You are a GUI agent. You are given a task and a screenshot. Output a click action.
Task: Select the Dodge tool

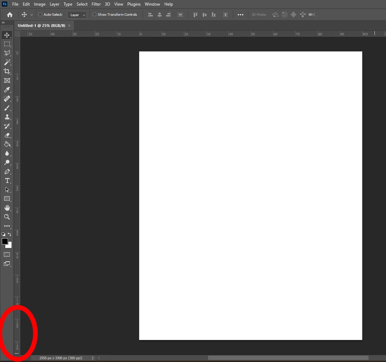pos(7,163)
